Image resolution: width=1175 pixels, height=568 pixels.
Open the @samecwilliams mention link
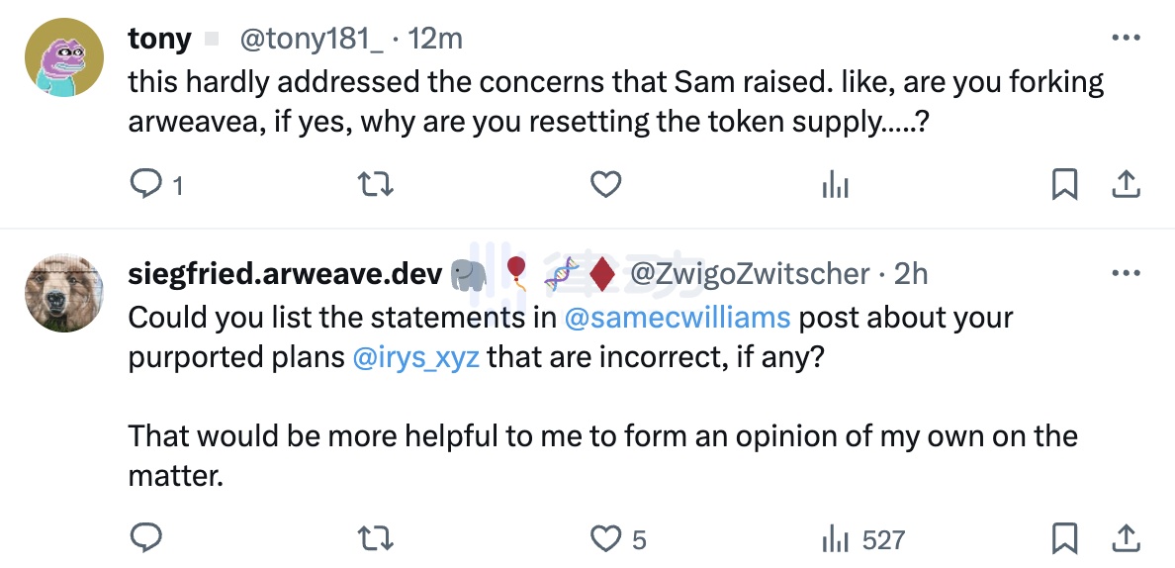(x=677, y=318)
